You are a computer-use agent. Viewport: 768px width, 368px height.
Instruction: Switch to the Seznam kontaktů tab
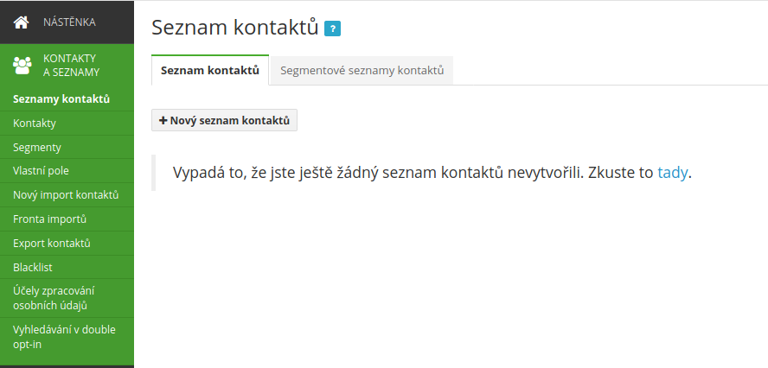(x=210, y=71)
